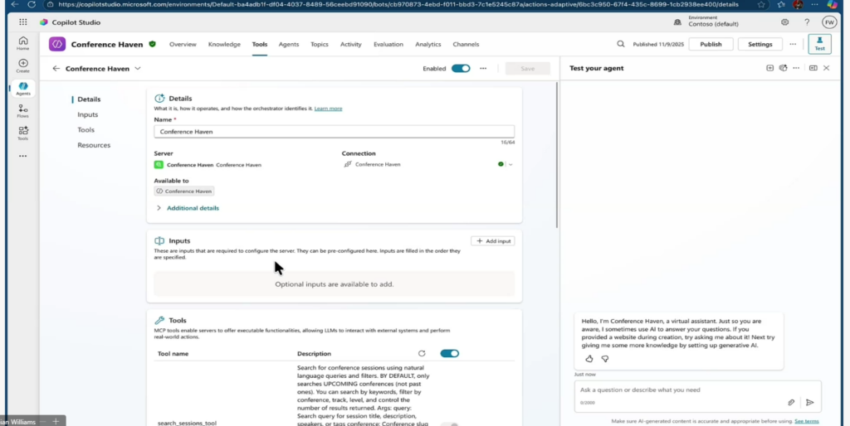Open the app launcher waffle icon

[22, 22]
